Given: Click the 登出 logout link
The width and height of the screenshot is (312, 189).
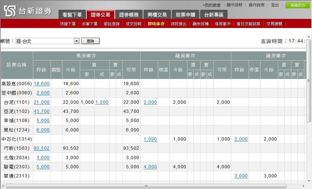Looking at the screenshot, I should [x=275, y=5].
